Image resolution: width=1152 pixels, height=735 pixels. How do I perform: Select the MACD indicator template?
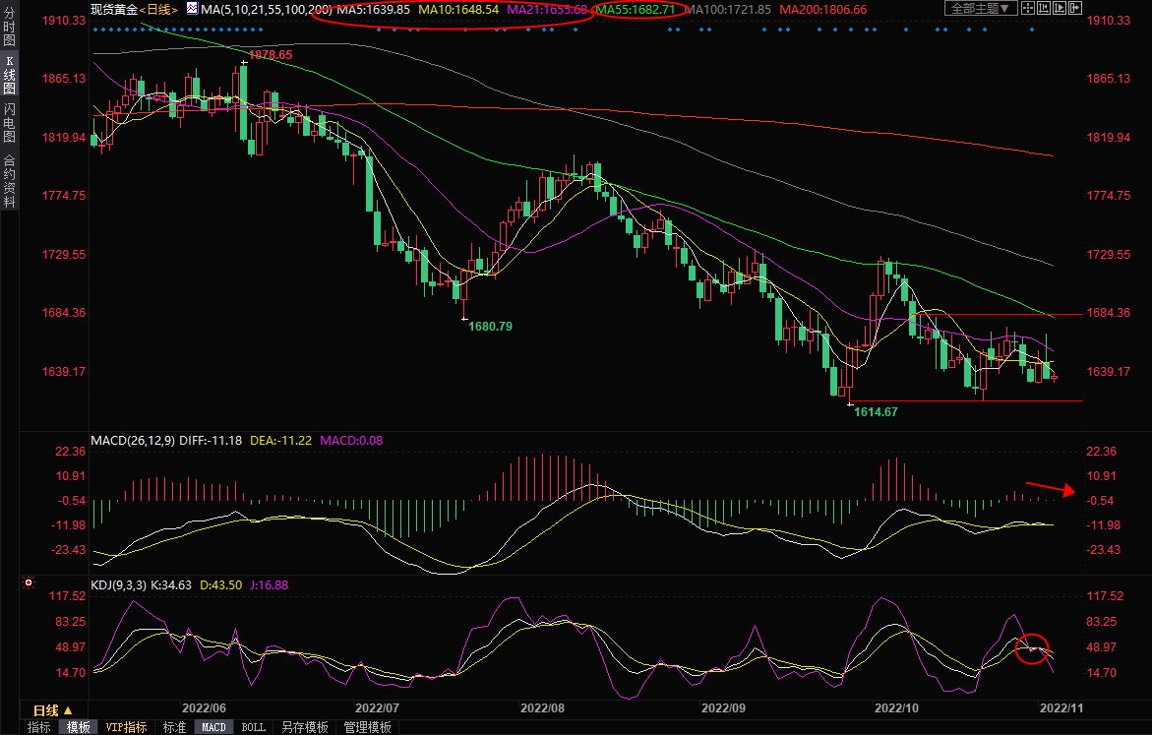[213, 727]
